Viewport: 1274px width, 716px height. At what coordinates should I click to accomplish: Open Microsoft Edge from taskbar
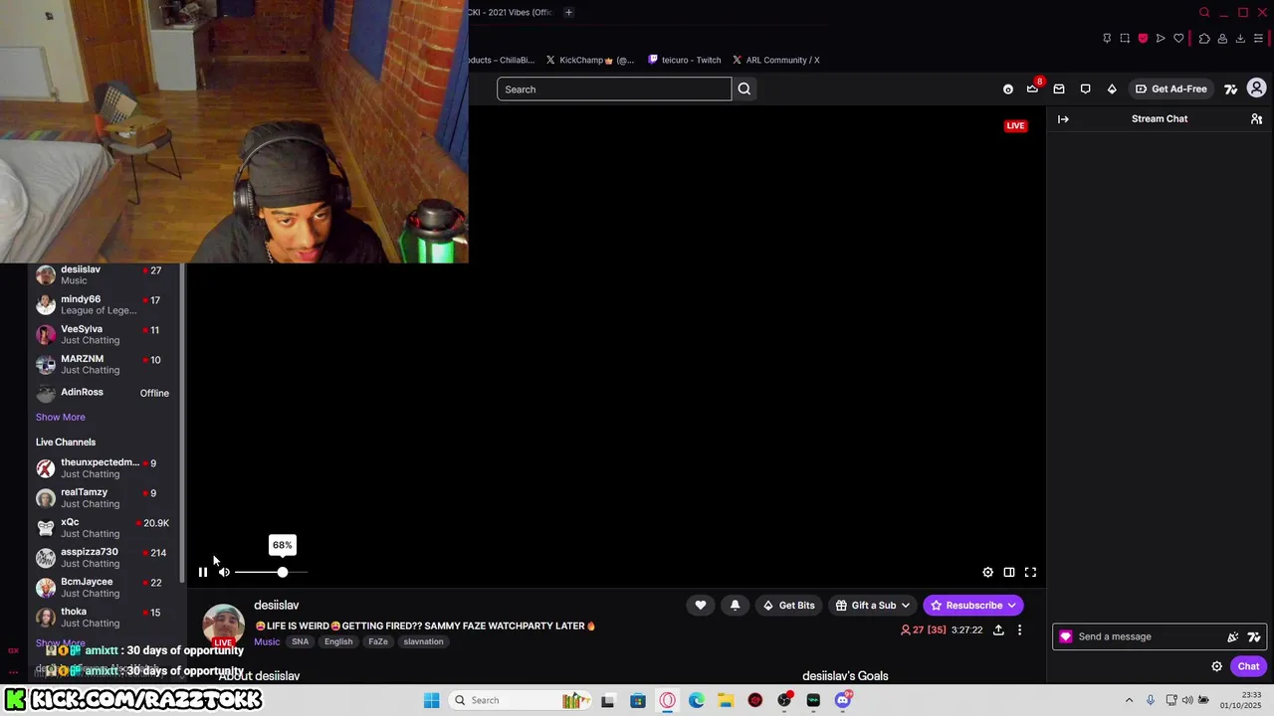[x=697, y=700]
